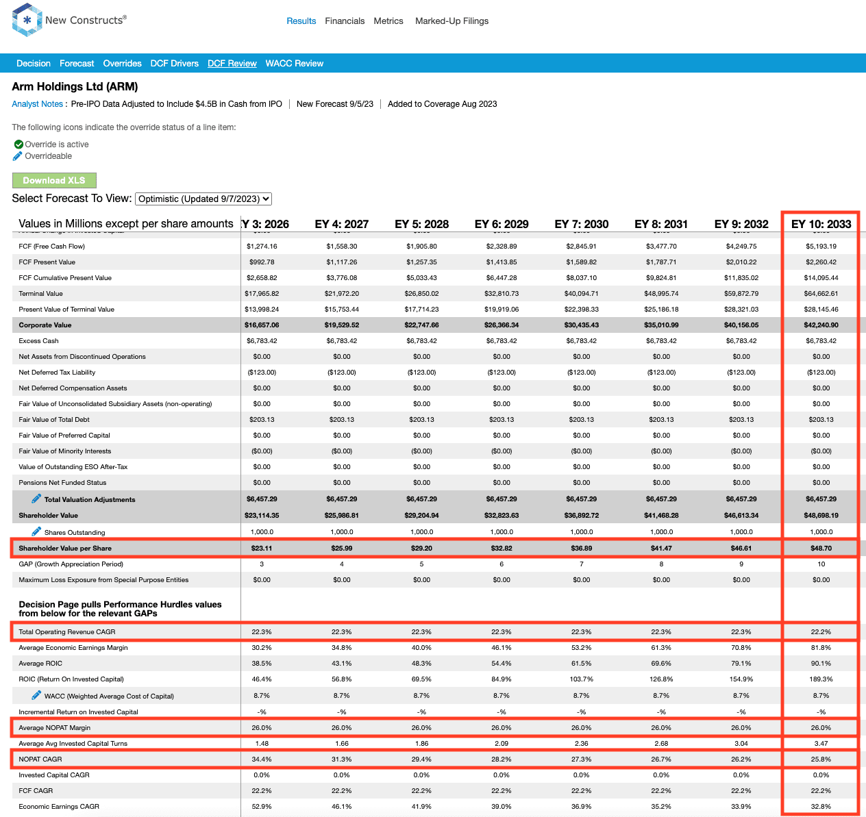Open the Analyst Notes link

point(38,104)
